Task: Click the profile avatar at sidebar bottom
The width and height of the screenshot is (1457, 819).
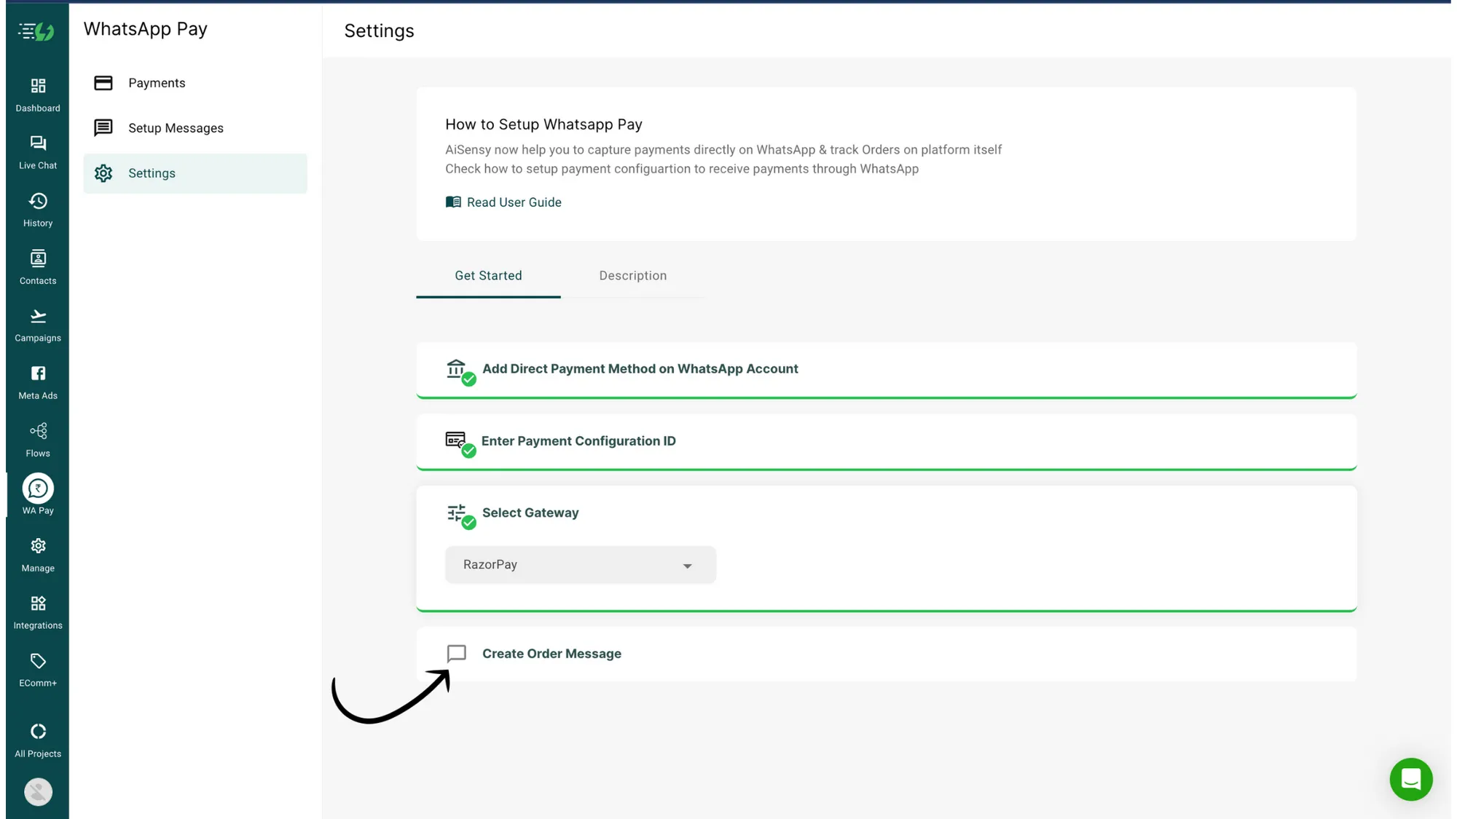Action: click(37, 791)
